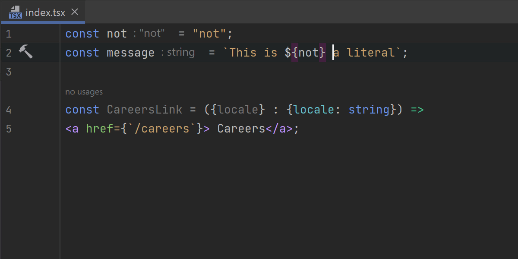The image size is (518, 259).
Task: Click the 'string' type annotation on line 4
Action: [x=369, y=110]
